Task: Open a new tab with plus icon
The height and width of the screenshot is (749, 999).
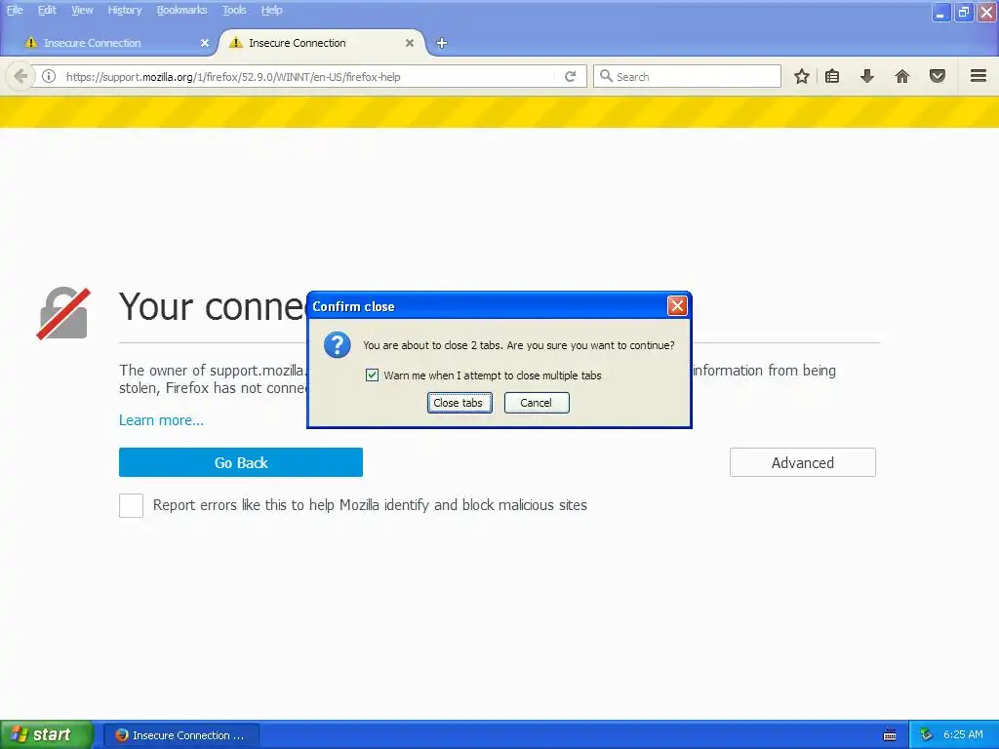Action: pyautogui.click(x=442, y=43)
